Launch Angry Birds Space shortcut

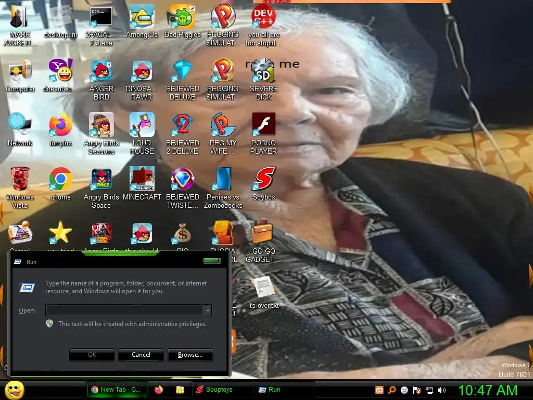click(x=101, y=188)
